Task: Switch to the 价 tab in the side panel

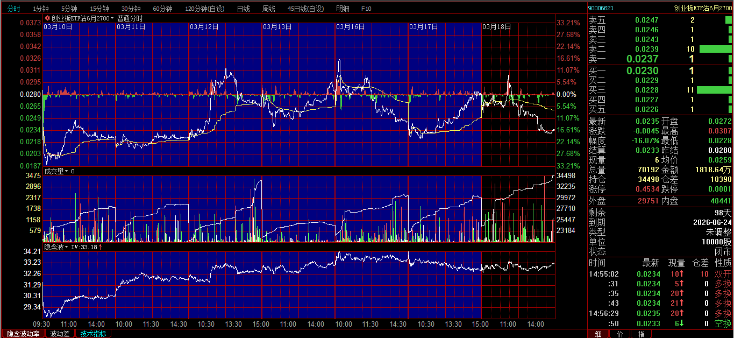Action: 619,334
